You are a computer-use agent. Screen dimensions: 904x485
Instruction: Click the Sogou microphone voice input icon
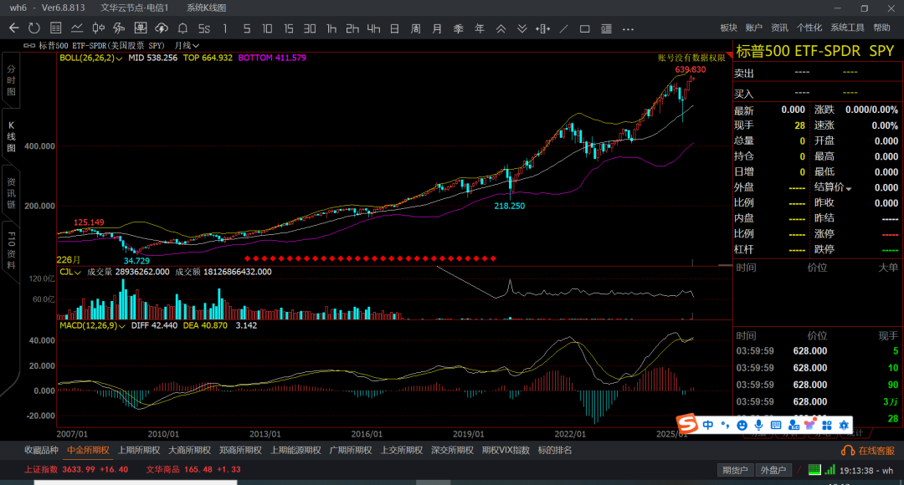point(758,425)
